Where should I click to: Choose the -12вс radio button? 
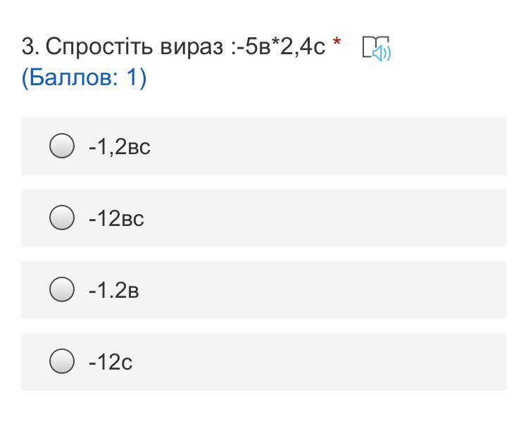pyautogui.click(x=62, y=218)
